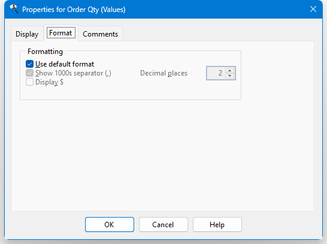Confirm changes with the OK button
The height and width of the screenshot is (244, 327).
pyautogui.click(x=110, y=225)
